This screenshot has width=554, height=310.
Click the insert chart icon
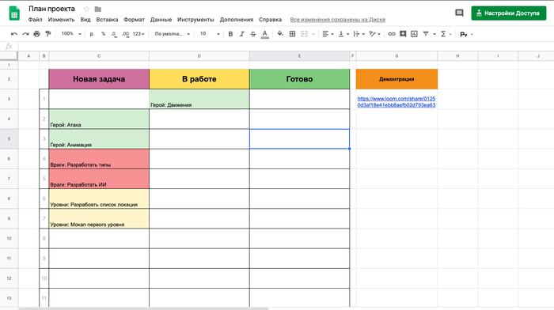click(x=414, y=34)
